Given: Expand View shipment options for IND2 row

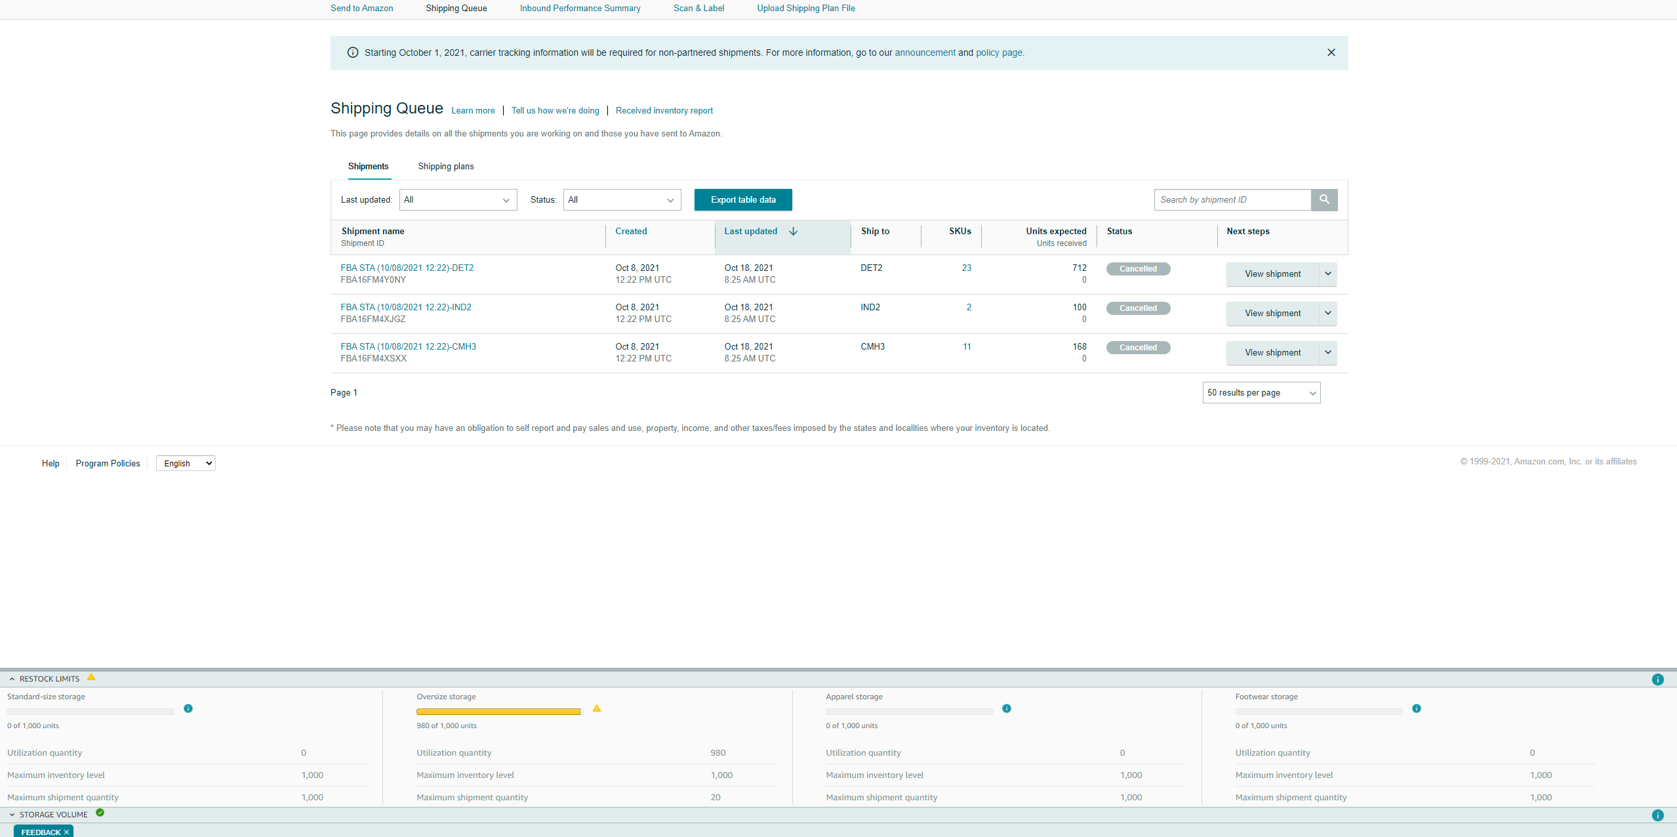Looking at the screenshot, I should (1328, 313).
